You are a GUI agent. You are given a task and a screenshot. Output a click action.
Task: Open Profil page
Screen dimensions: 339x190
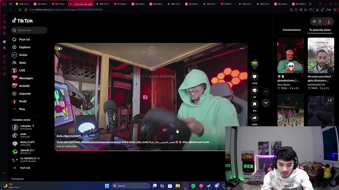tap(19, 101)
